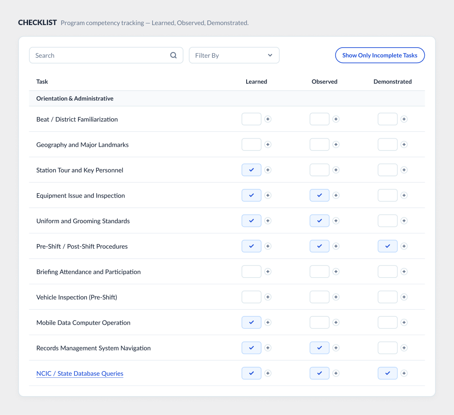Uncheck Learned for Station Tour and Key Personnel
Screen dimensions: 454x415
point(251,170)
